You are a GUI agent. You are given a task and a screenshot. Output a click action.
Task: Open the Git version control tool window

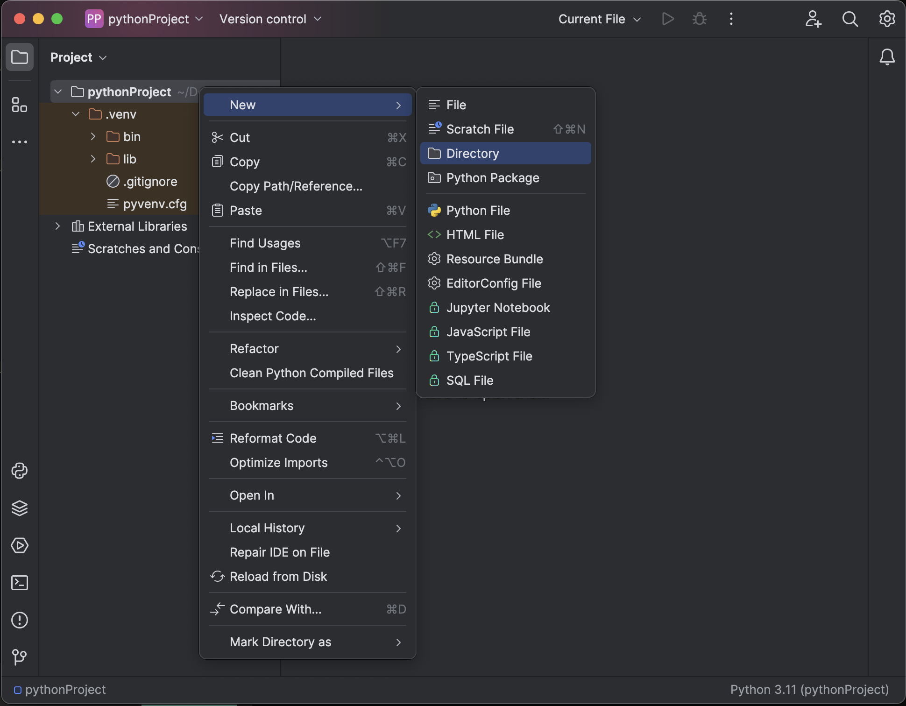tap(20, 657)
